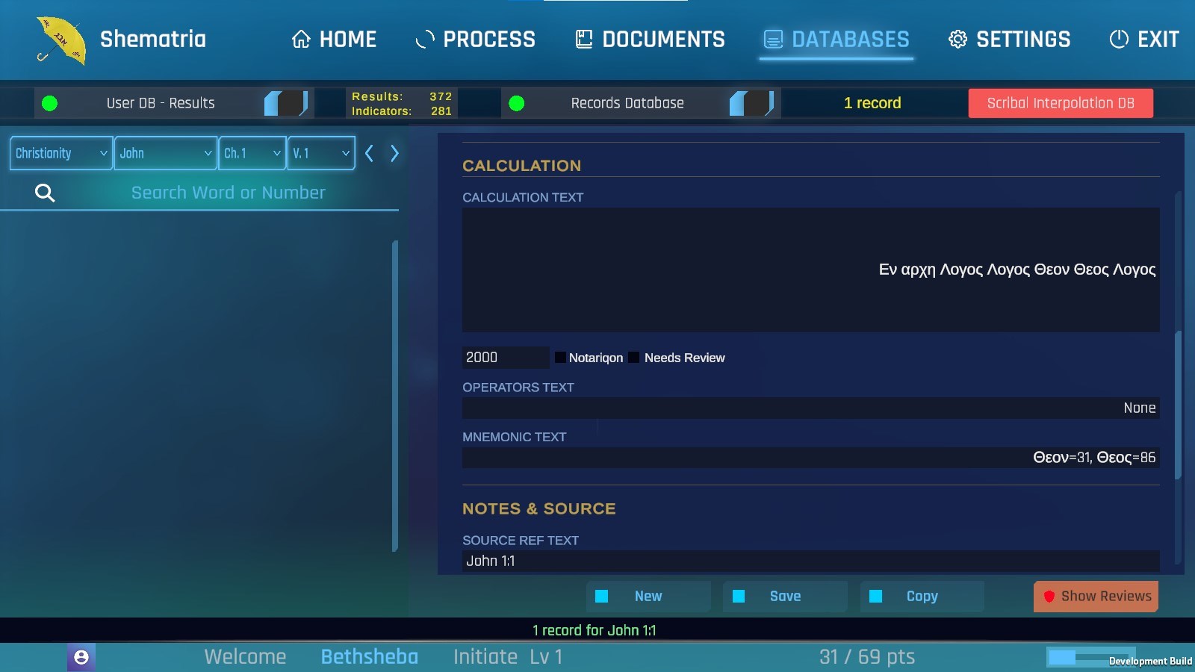1195x672 pixels.
Task: Click the Source Ref Text field John 1:1
Action: [811, 561]
